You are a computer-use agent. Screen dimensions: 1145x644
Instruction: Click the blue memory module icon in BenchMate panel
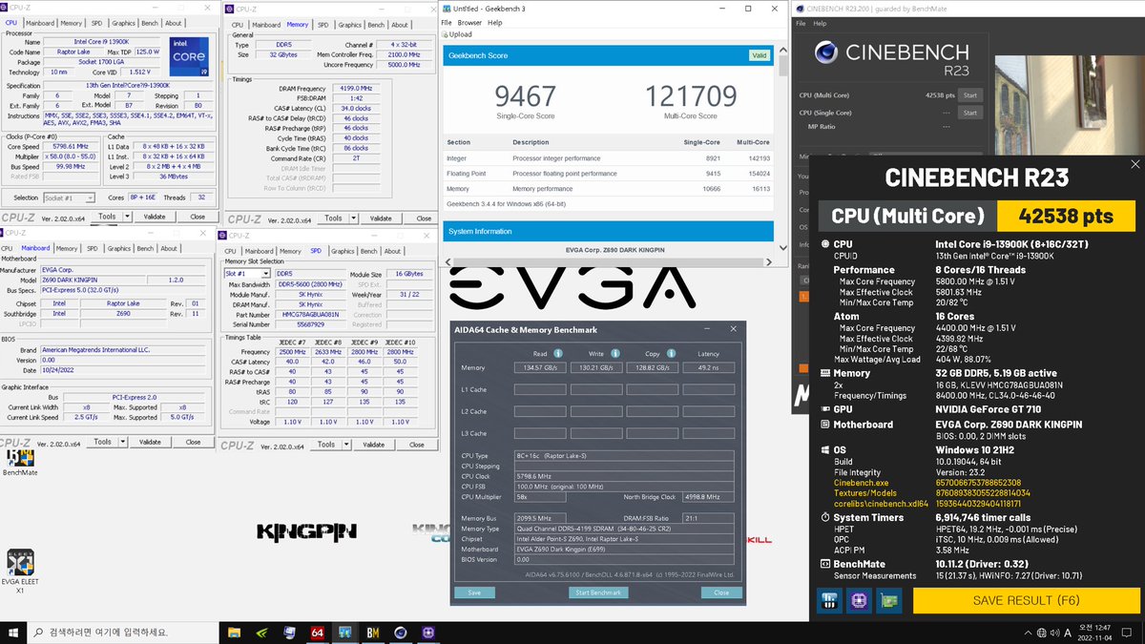(829, 601)
